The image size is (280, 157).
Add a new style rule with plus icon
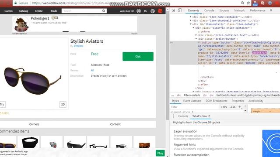click(x=240, y=107)
